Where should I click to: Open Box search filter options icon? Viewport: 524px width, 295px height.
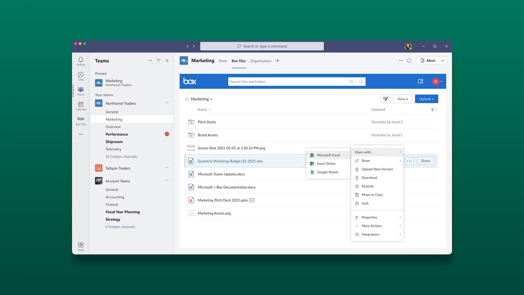[x=353, y=82]
